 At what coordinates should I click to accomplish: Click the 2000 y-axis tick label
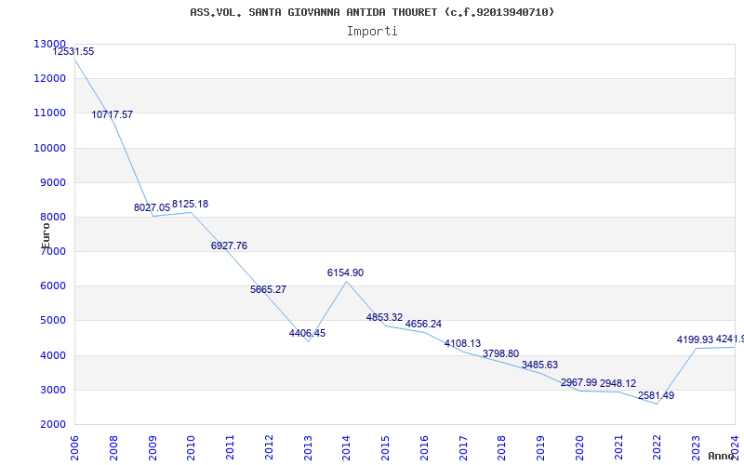click(x=52, y=425)
